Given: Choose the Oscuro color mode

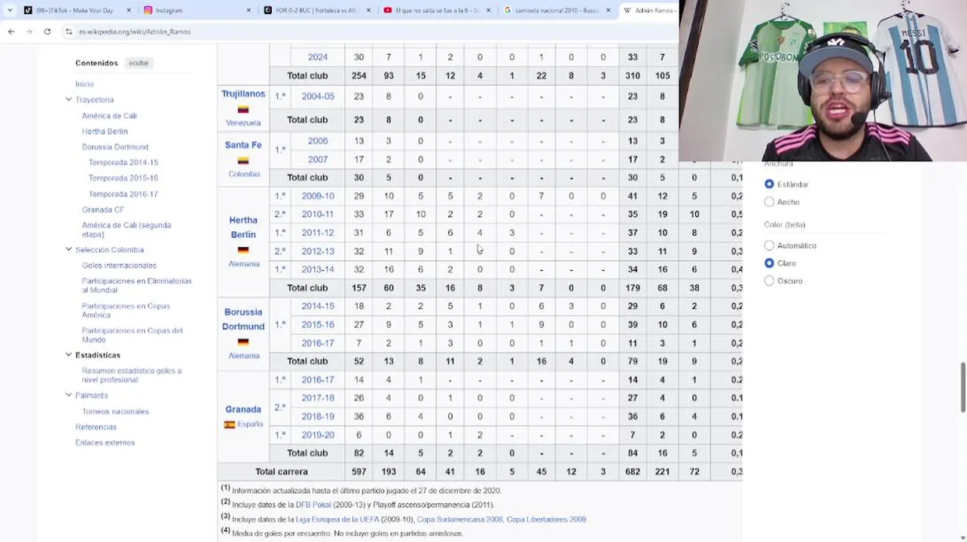Looking at the screenshot, I should point(769,281).
